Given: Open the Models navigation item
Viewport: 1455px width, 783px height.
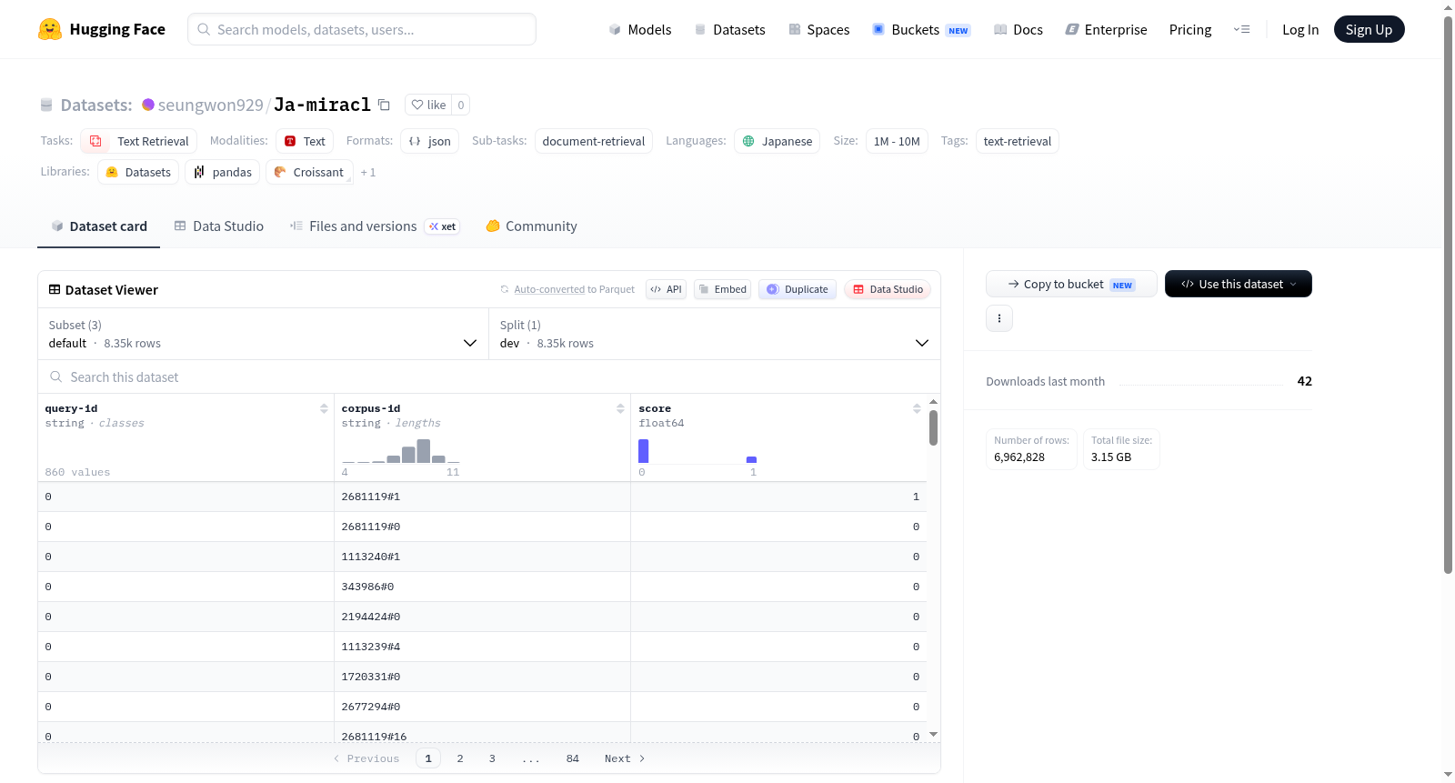Looking at the screenshot, I should pyautogui.click(x=640, y=29).
